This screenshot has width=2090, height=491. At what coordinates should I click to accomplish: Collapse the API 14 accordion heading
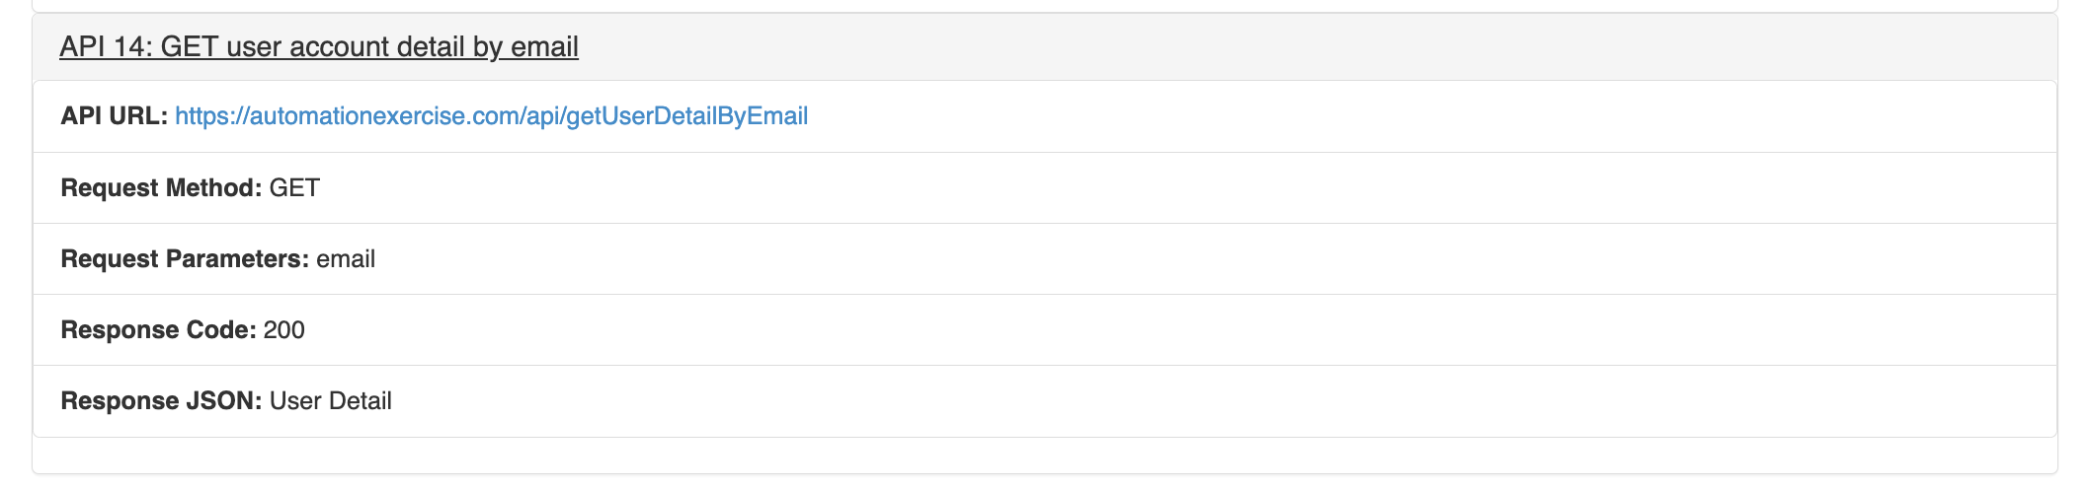point(318,46)
